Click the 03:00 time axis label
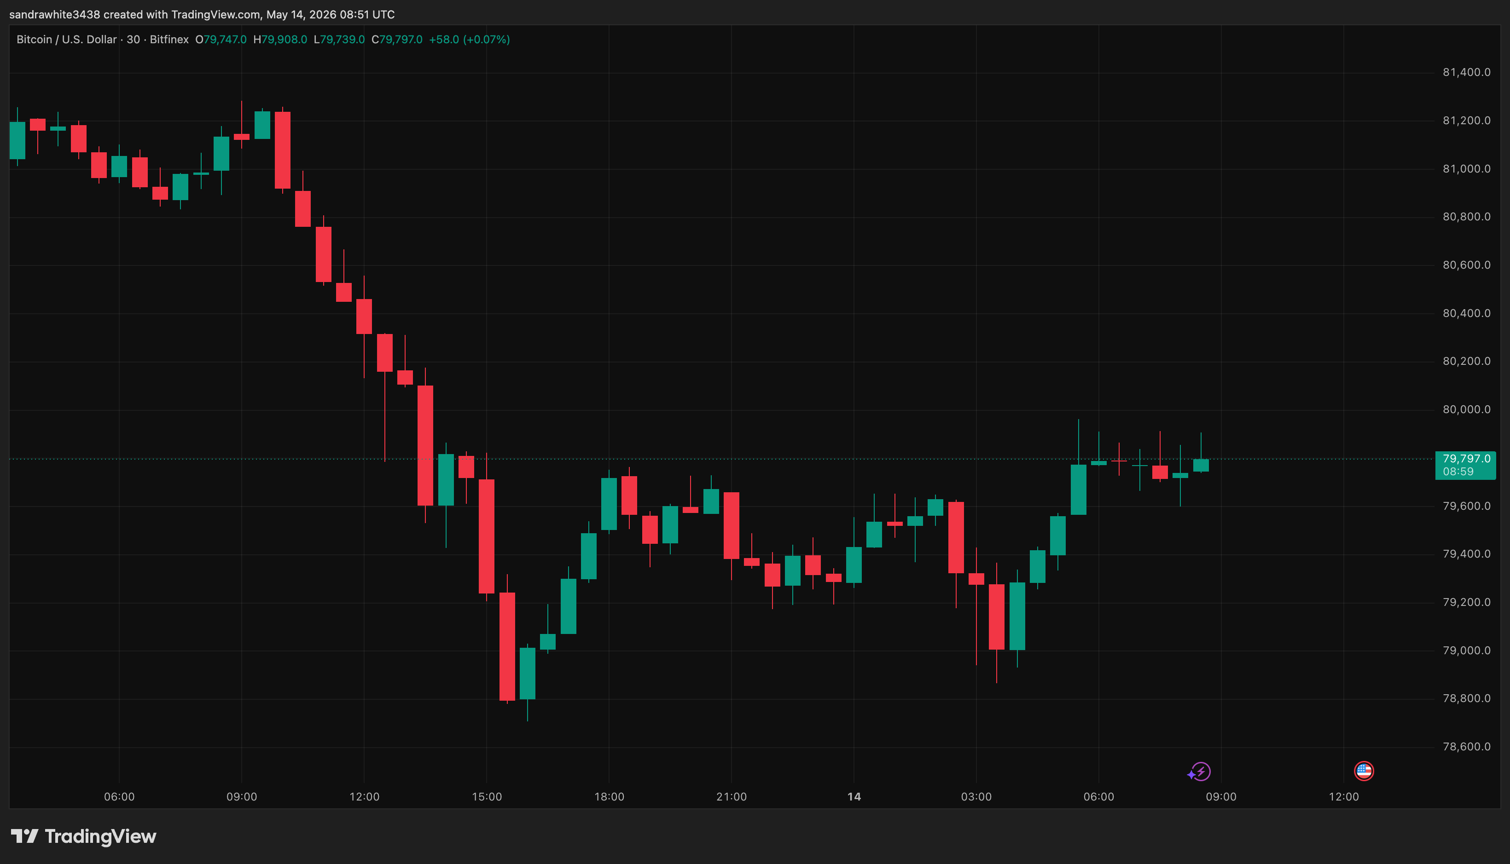 [976, 797]
